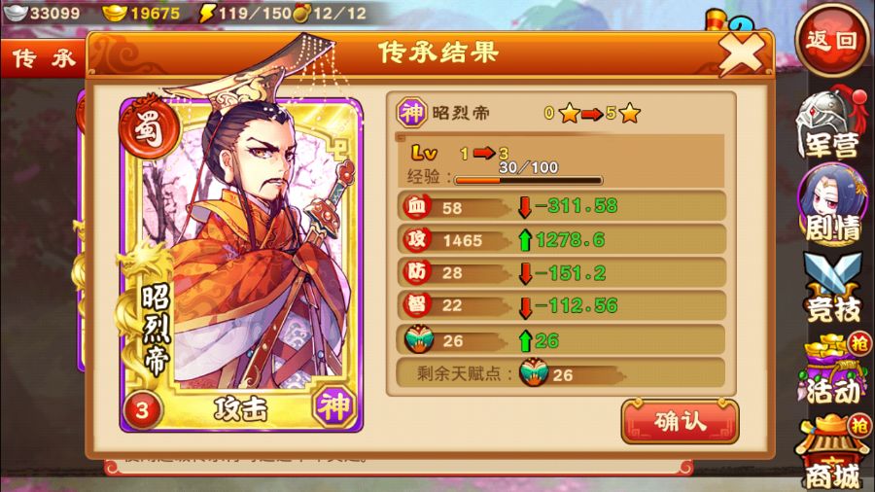Screen dimensions: 875x492
Task: Click the 昭烈帝 hero card portrait
Action: (242, 263)
